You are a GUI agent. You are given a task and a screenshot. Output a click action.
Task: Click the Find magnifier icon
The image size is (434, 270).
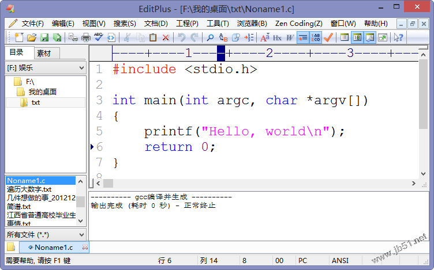210,37
